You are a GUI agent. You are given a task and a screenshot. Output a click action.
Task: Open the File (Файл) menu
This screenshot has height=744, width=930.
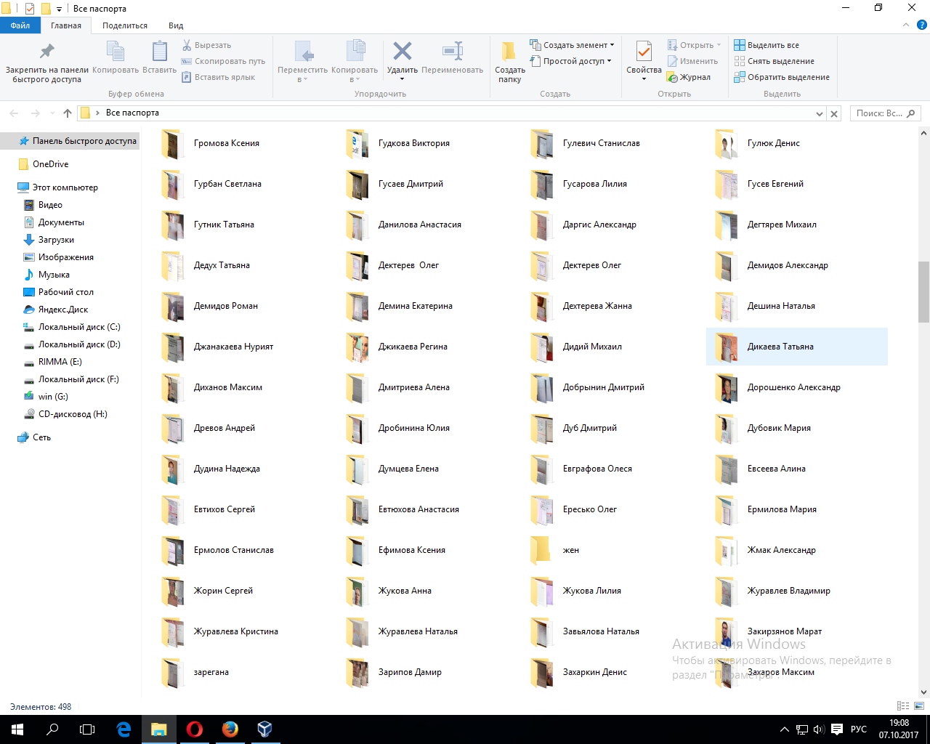(20, 25)
